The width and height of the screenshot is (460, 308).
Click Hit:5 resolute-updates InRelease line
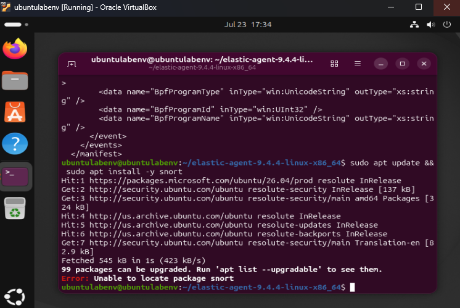(220, 225)
